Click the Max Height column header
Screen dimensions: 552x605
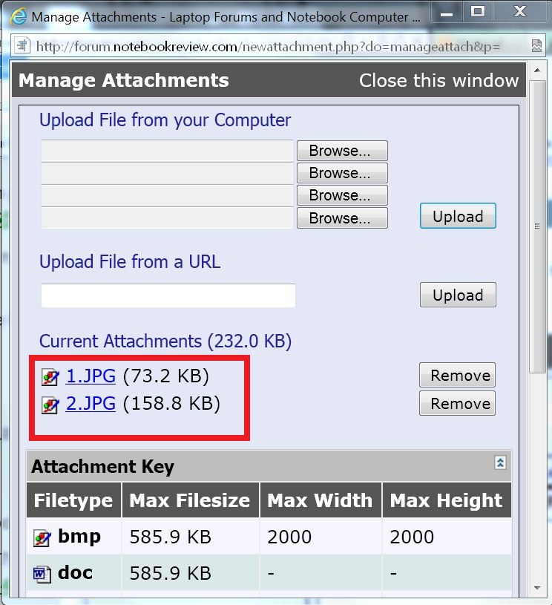point(446,500)
